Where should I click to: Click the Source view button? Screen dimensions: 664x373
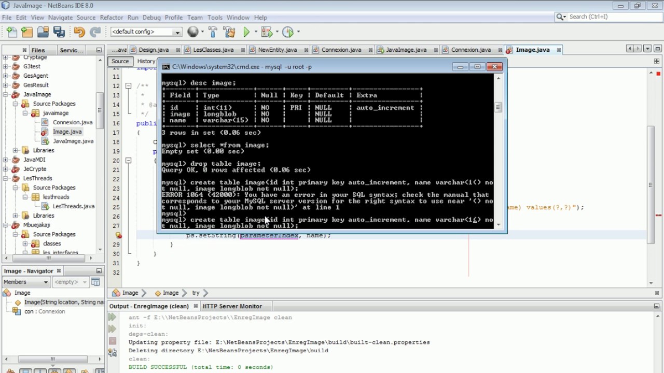pos(120,61)
